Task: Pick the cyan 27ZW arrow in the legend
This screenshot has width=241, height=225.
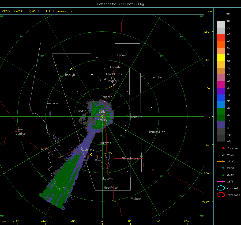Action: click(x=221, y=168)
